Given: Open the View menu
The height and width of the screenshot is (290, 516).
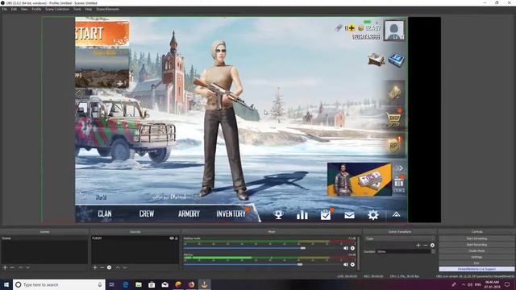Looking at the screenshot, I should pyautogui.click(x=24, y=9).
